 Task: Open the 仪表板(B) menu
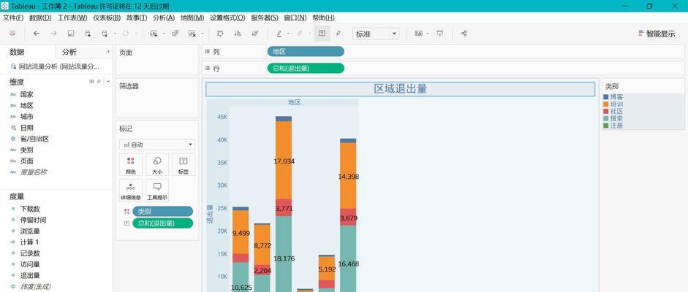tap(107, 18)
